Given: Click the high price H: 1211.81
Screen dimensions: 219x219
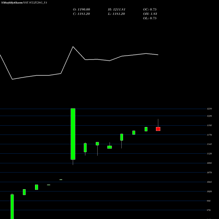Looking at the screenshot, I should point(117,10).
